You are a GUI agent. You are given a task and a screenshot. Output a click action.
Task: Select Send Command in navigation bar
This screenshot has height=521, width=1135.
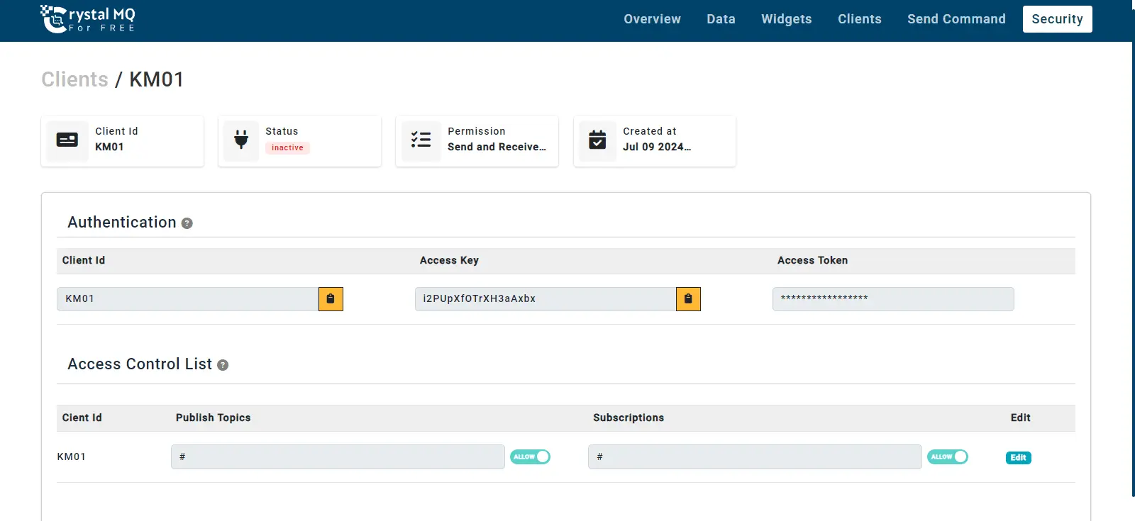click(x=956, y=19)
